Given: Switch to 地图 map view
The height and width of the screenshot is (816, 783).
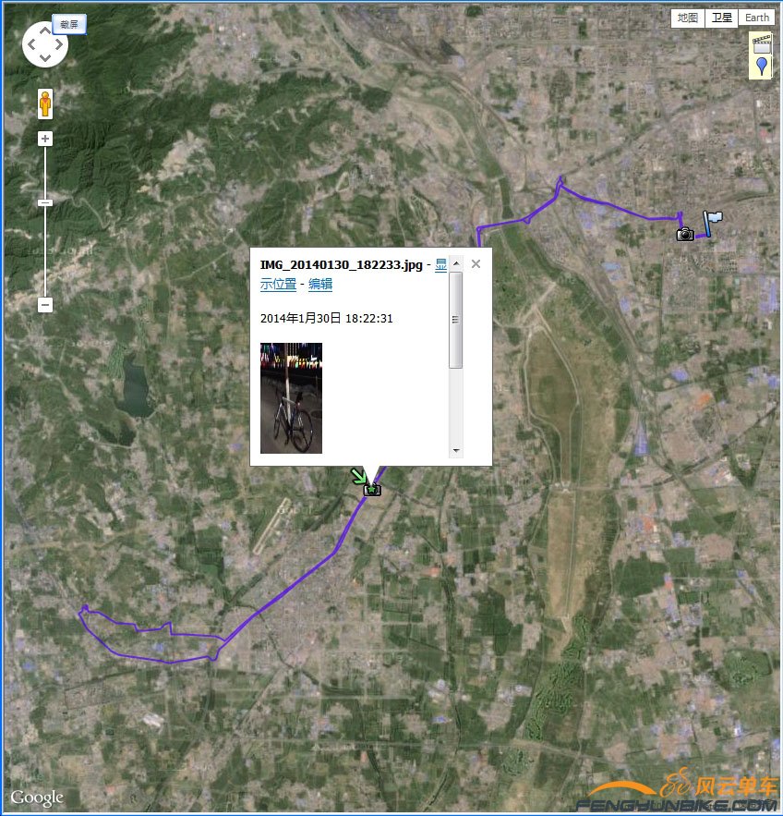Looking at the screenshot, I should tap(687, 18).
